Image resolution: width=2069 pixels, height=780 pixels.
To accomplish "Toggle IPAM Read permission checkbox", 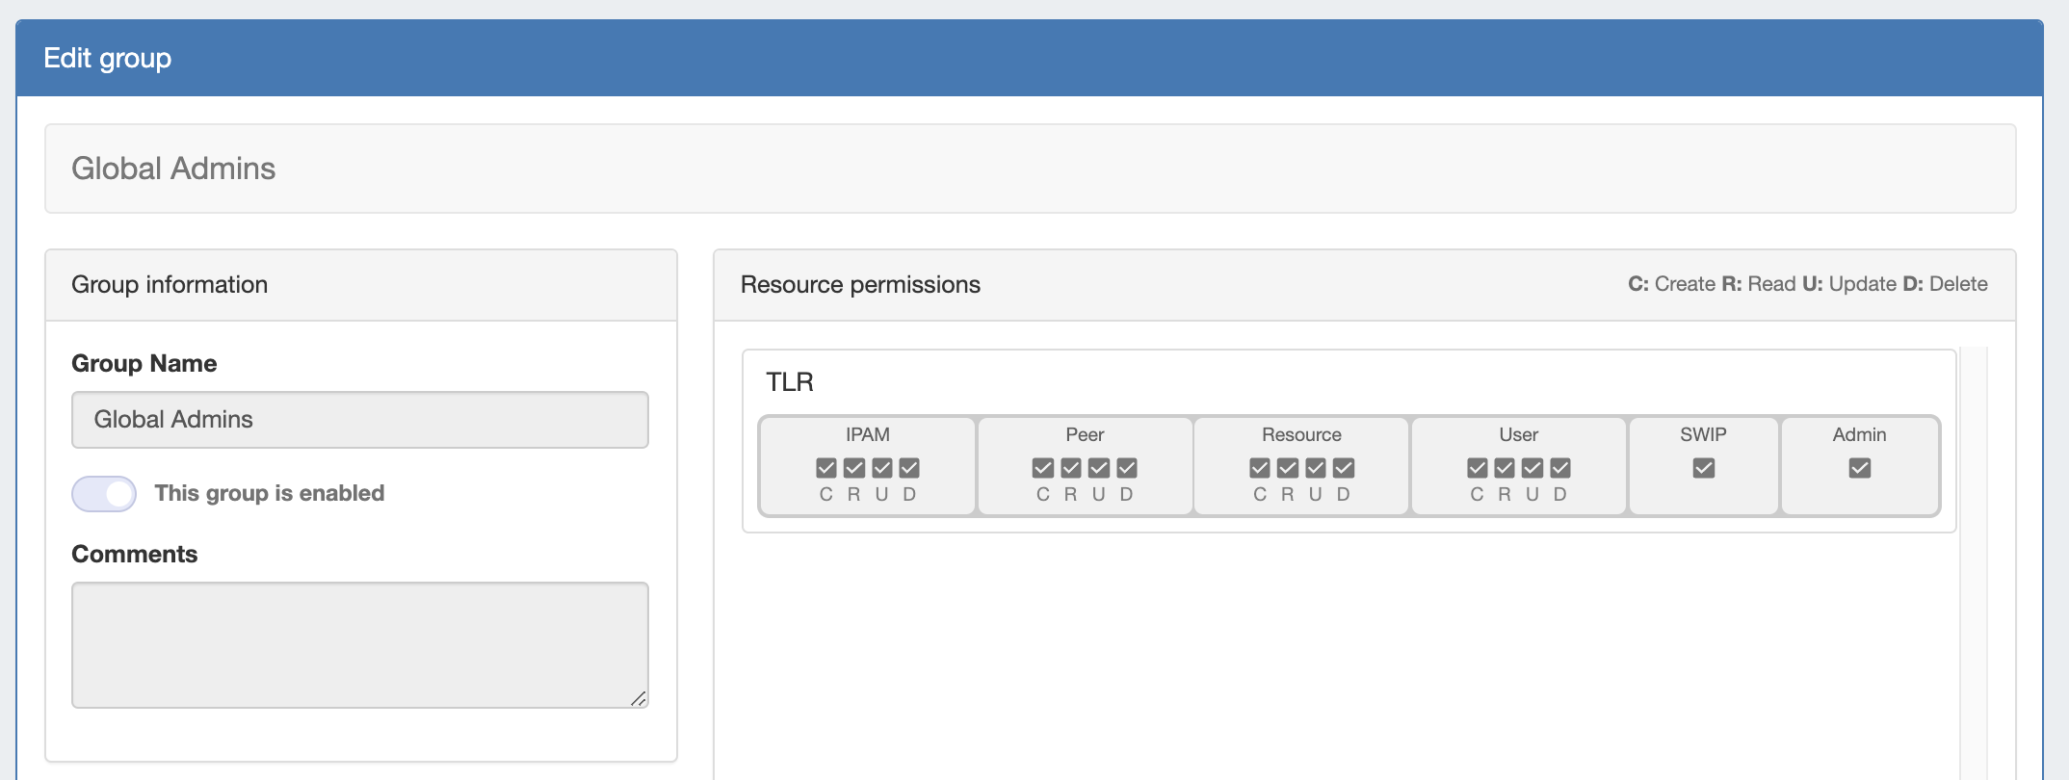I will coord(853,468).
